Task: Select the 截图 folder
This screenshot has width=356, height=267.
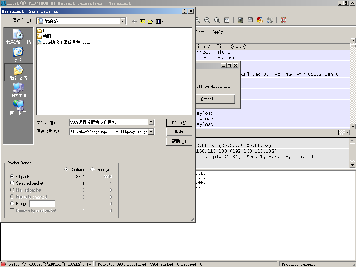Action: [44, 36]
